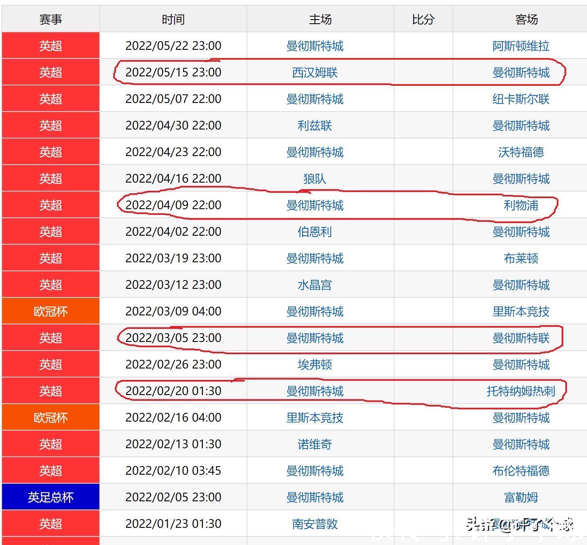Click the time 2022/04/02 22:00
The width and height of the screenshot is (587, 545).
tap(173, 232)
